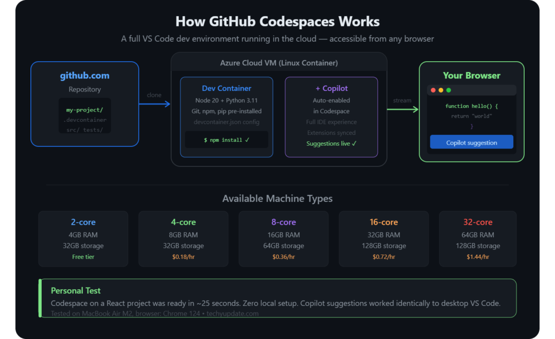This screenshot has height=339, width=555.
Task: Click the 'Tested on MacBook Air M2' footnote
Action: coord(154,313)
